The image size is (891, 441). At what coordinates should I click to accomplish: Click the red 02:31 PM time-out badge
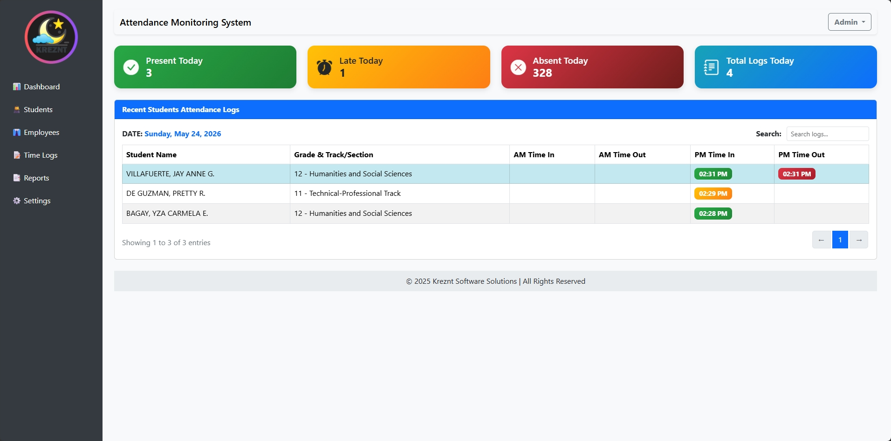click(797, 174)
